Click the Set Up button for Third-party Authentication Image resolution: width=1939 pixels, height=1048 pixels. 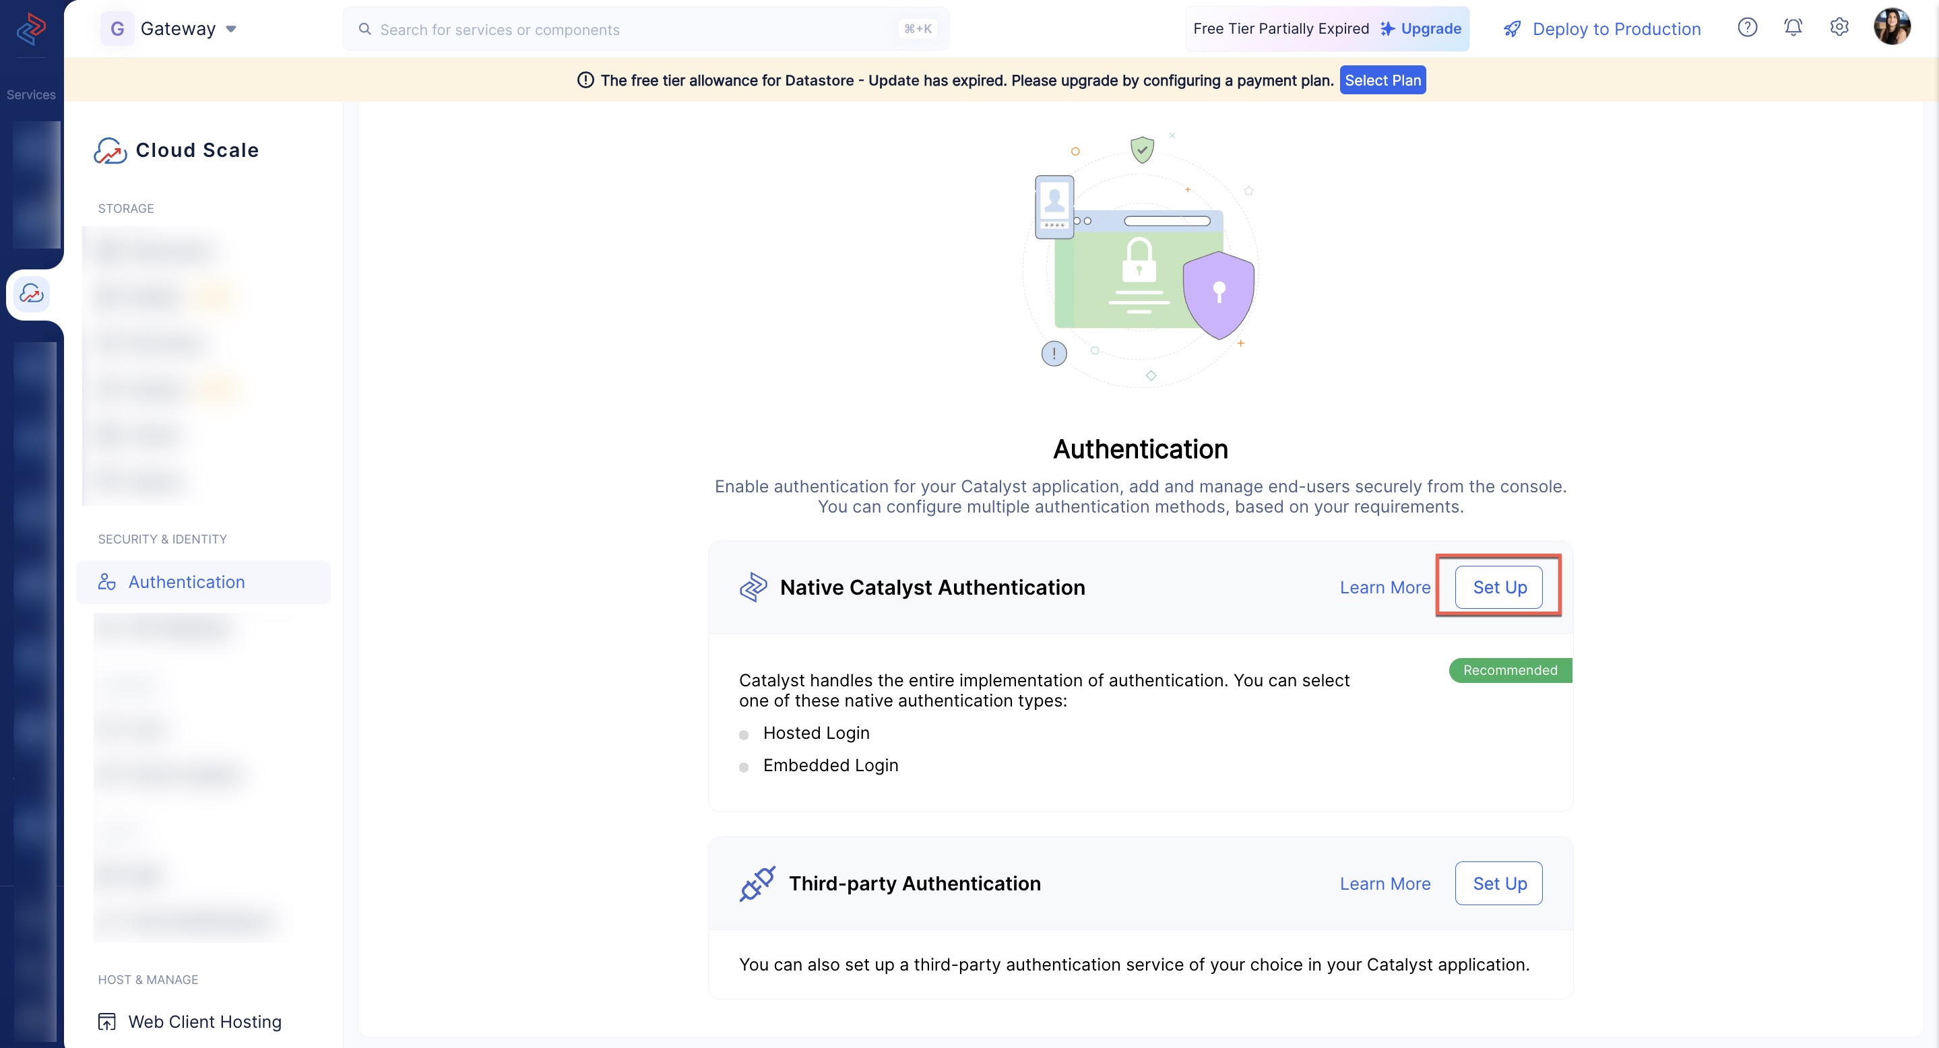(1500, 883)
